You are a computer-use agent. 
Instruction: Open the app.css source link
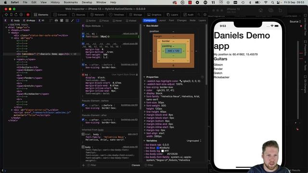133,134
